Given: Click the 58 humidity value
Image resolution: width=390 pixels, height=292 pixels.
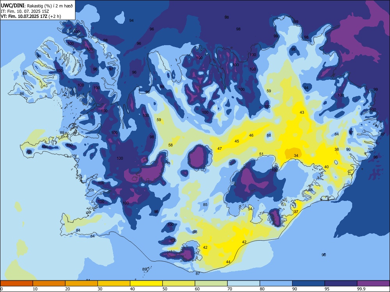Looking at the screenshot, I should click(170, 145).
